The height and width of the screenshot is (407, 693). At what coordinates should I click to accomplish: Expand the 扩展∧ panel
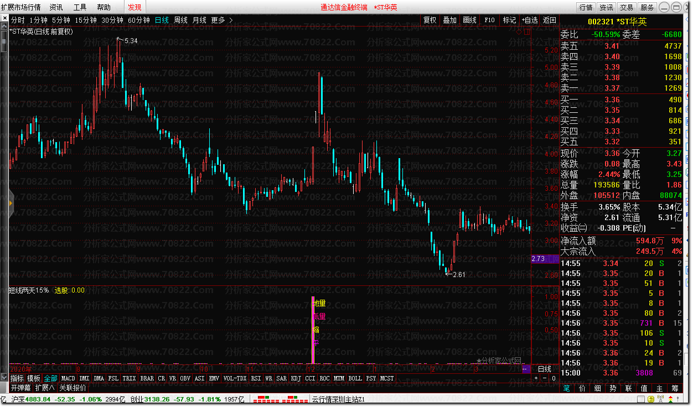click(45, 388)
